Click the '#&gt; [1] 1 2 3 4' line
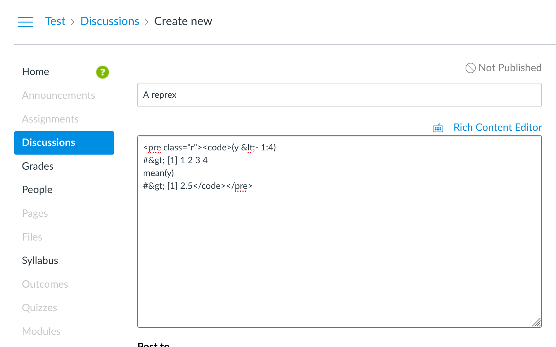The image size is (556, 347). point(175,160)
